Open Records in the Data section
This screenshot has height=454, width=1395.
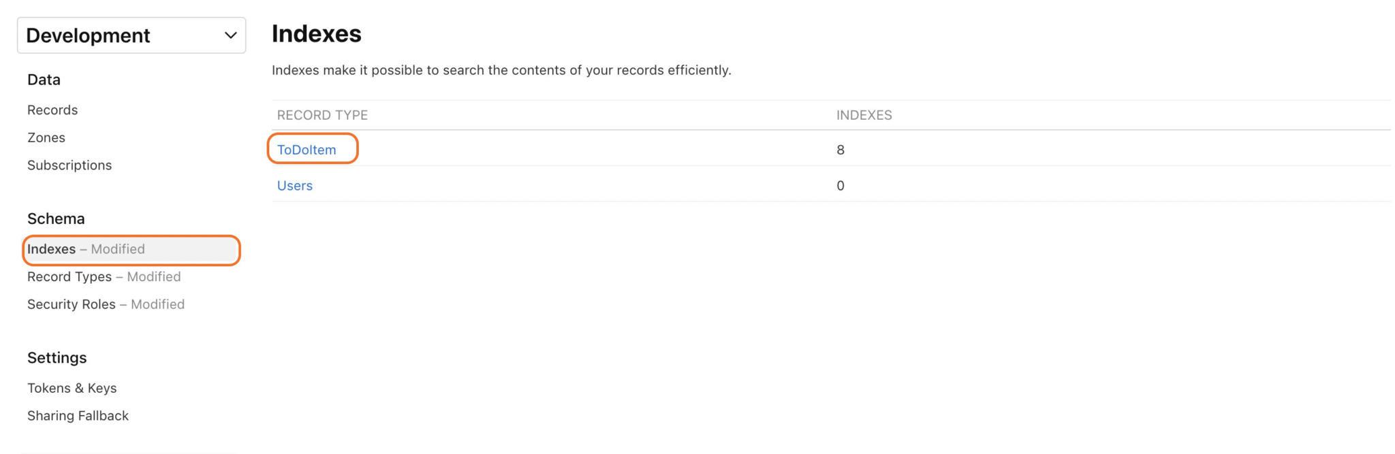point(52,110)
